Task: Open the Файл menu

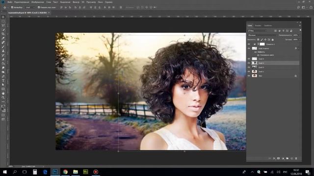Action: [10, 2]
